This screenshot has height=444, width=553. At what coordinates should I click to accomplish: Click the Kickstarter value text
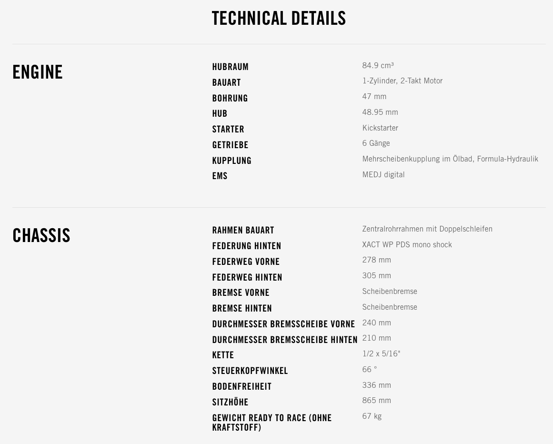pyautogui.click(x=380, y=128)
